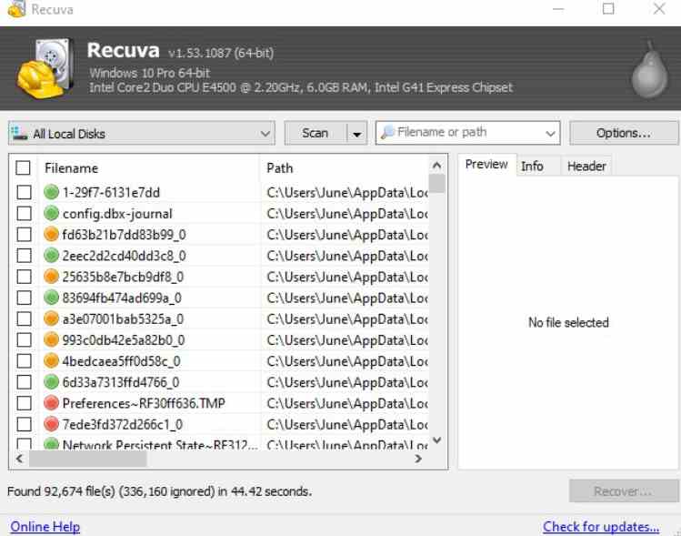Click the scroll down arrow of file list

(437, 440)
